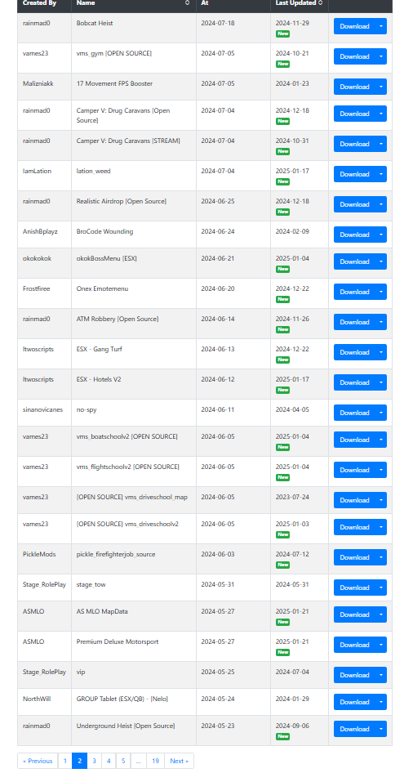Sort the table by the Name column

tap(133, 3)
